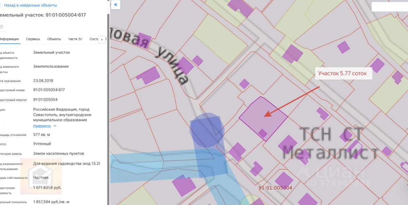Open the Части ЗУ tab
The image size is (408, 205).
pos(75,39)
